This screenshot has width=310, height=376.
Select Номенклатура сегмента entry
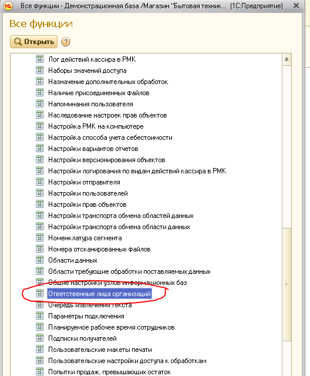click(x=85, y=238)
